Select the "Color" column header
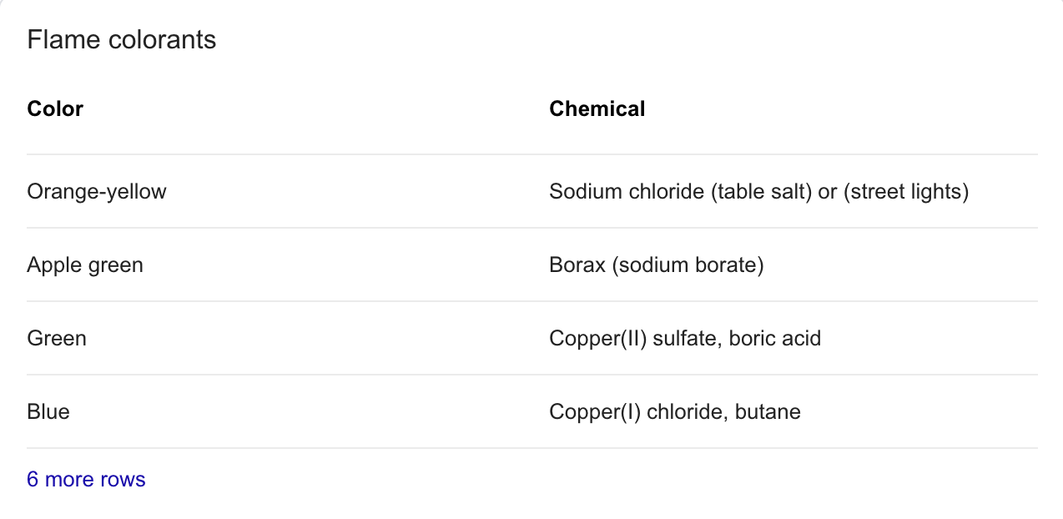This screenshot has width=1063, height=519. coord(55,108)
